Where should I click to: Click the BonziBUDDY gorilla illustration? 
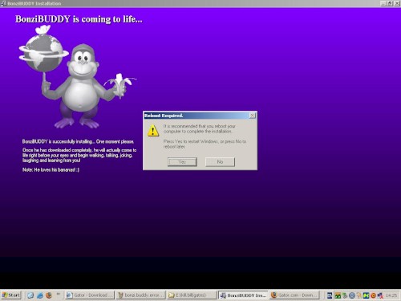(78, 77)
